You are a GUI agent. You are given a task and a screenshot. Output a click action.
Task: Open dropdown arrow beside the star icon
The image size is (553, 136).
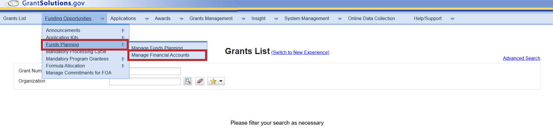click(221, 81)
